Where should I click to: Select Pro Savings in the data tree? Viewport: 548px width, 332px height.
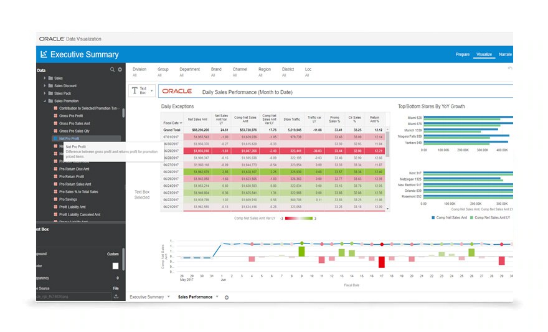tap(68, 199)
